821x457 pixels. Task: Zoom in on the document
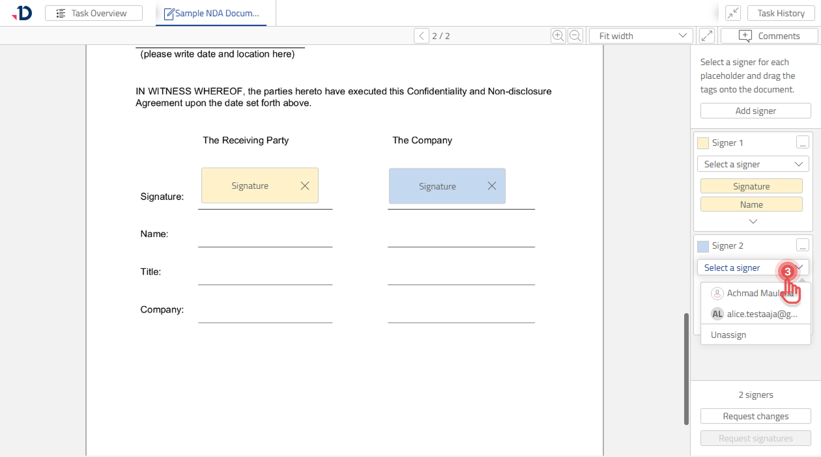point(558,36)
